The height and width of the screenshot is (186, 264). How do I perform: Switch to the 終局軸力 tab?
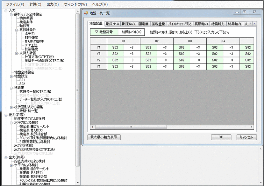coord(234,24)
